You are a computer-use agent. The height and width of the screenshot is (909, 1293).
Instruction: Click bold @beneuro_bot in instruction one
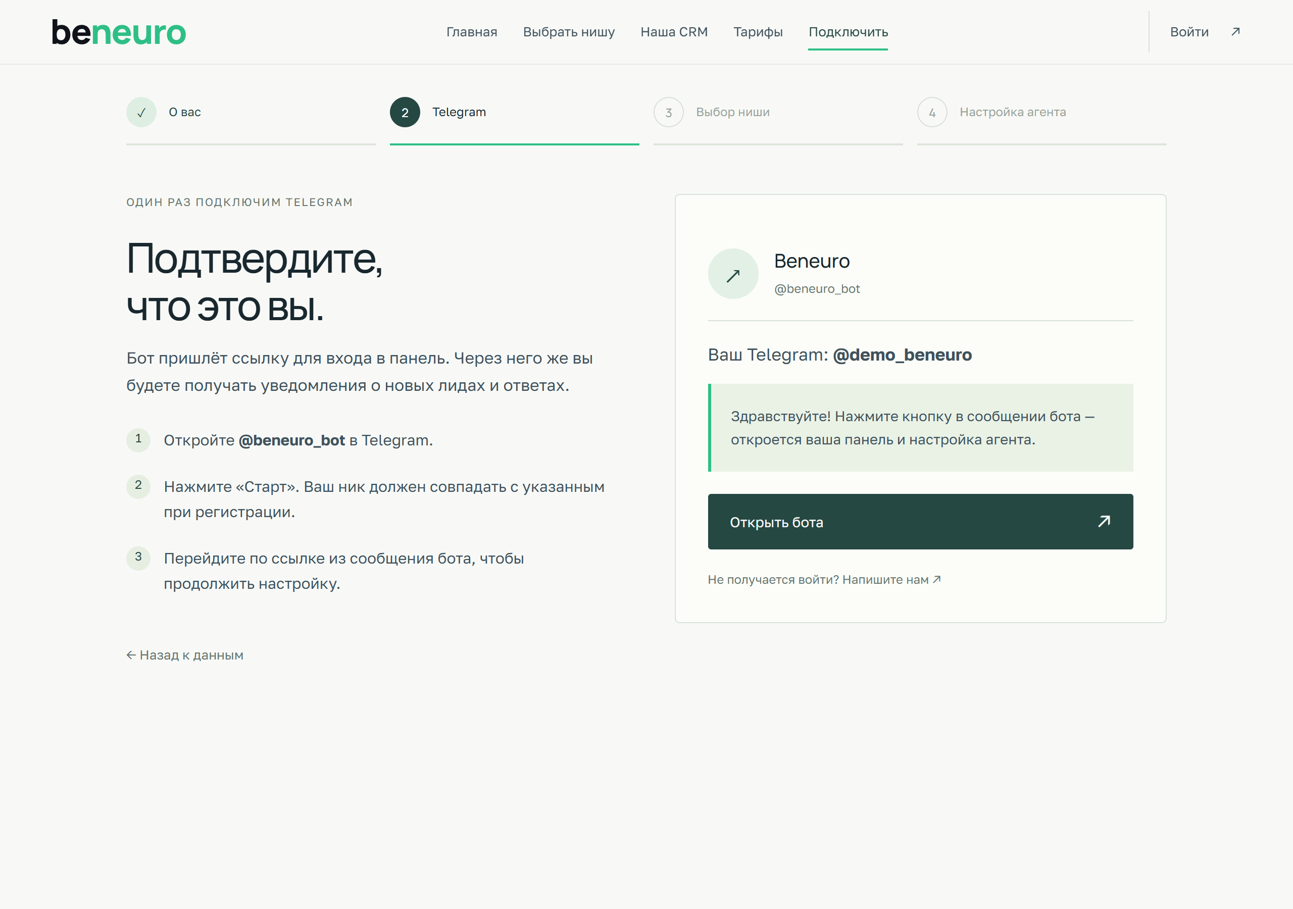(x=292, y=440)
